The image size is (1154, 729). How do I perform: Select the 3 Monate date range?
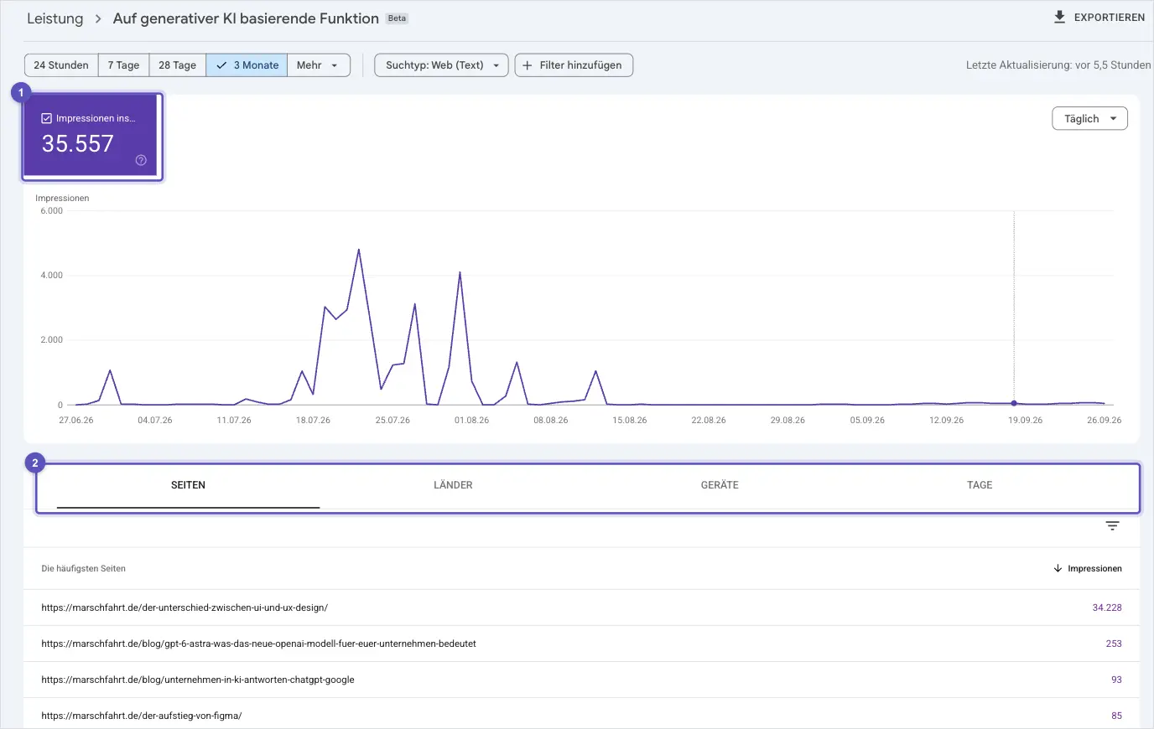(247, 65)
